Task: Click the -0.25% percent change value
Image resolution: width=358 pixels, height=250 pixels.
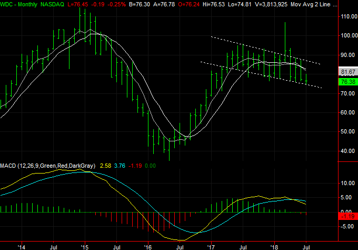Action: click(116, 4)
